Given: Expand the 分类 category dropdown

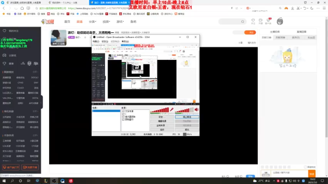Looking at the screenshot, I should pos(92,21).
